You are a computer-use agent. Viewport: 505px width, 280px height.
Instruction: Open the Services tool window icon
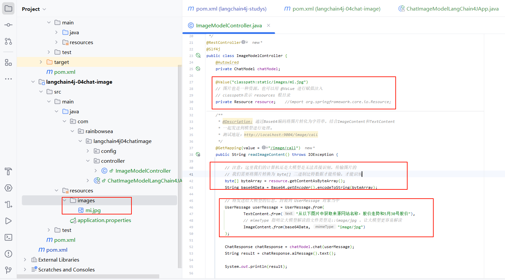point(9,188)
